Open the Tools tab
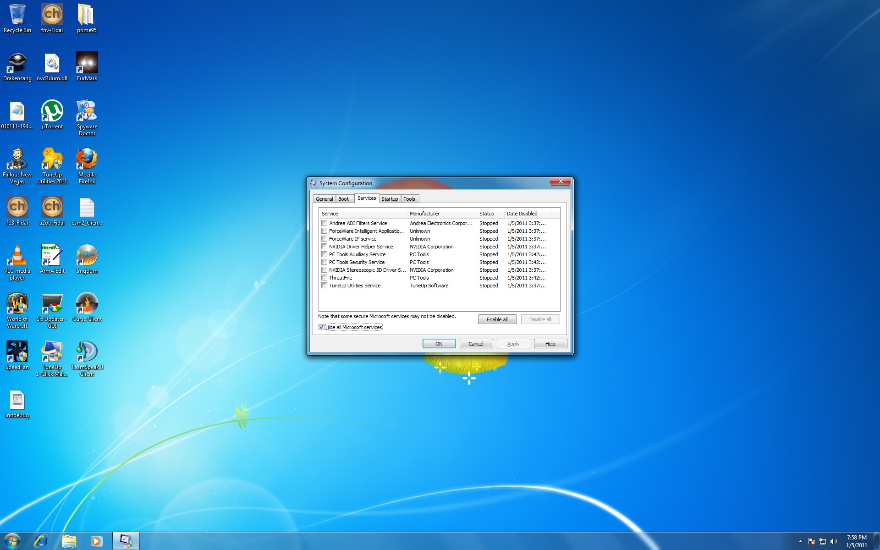The image size is (880, 550). 409,199
